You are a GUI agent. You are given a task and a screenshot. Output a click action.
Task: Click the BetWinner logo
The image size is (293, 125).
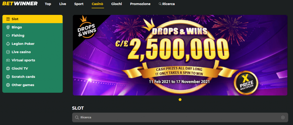20,3
